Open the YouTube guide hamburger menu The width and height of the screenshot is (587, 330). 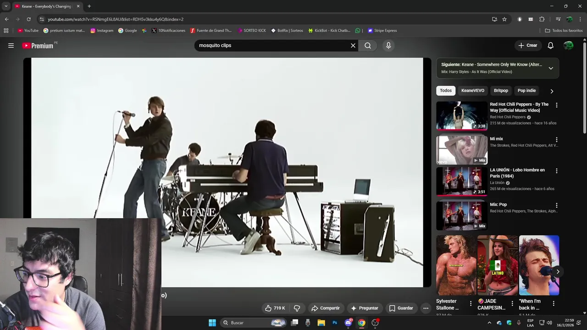(x=11, y=45)
